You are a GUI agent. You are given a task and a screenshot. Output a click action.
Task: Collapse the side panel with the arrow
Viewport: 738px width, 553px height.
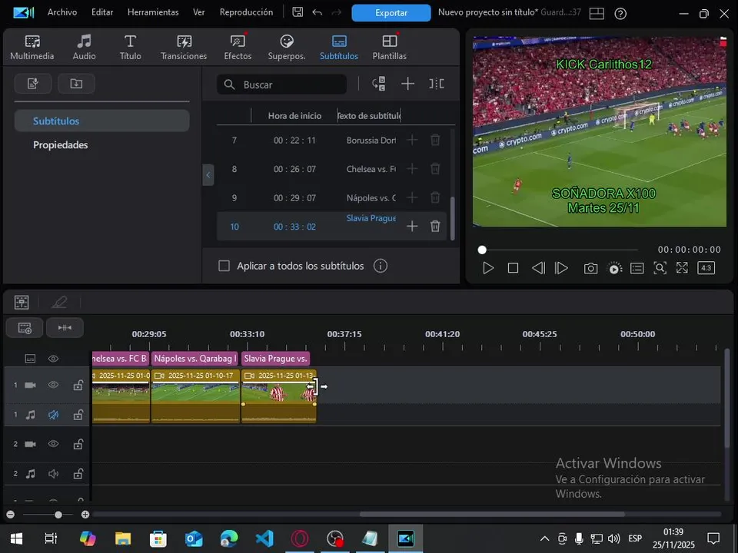208,175
